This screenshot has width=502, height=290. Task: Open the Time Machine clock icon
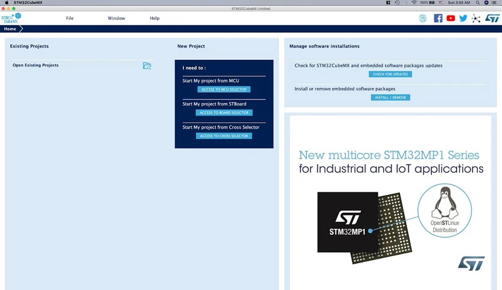398,2
